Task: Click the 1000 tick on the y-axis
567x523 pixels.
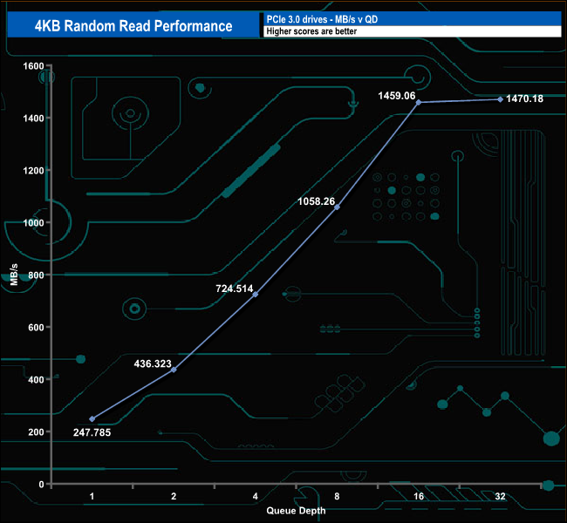Action: [x=33, y=222]
